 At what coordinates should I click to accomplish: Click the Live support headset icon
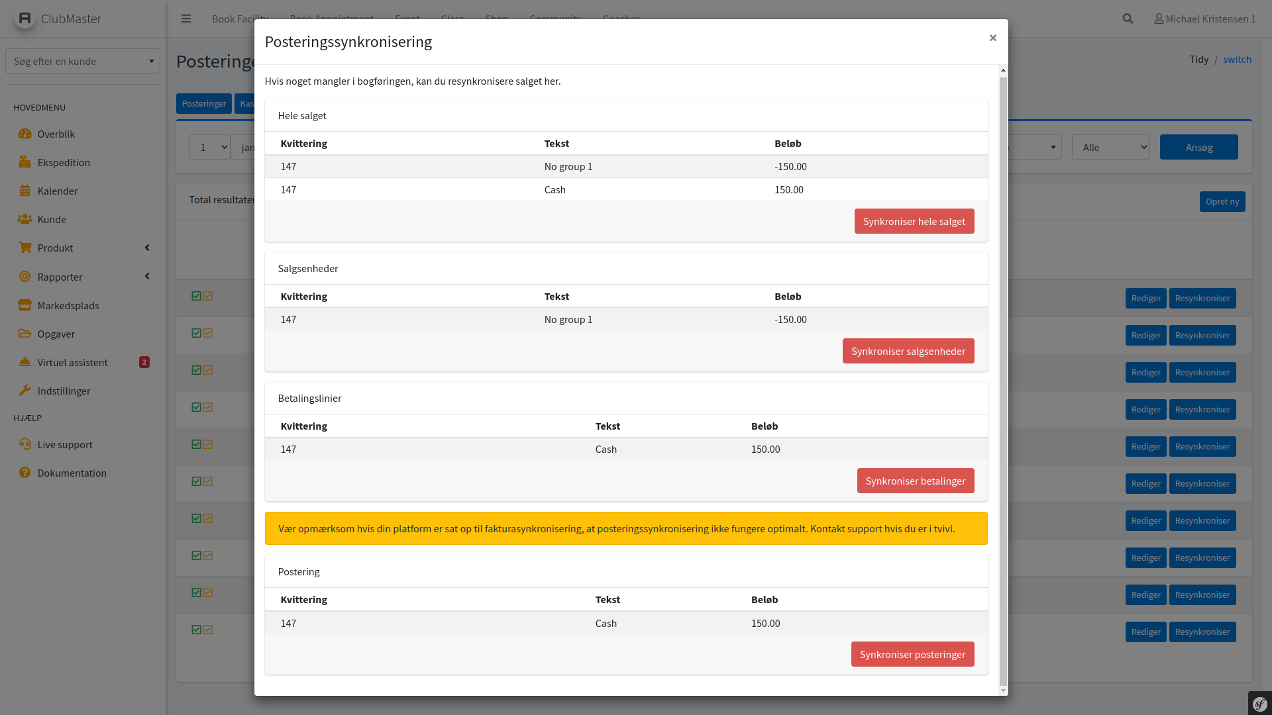[x=25, y=444]
